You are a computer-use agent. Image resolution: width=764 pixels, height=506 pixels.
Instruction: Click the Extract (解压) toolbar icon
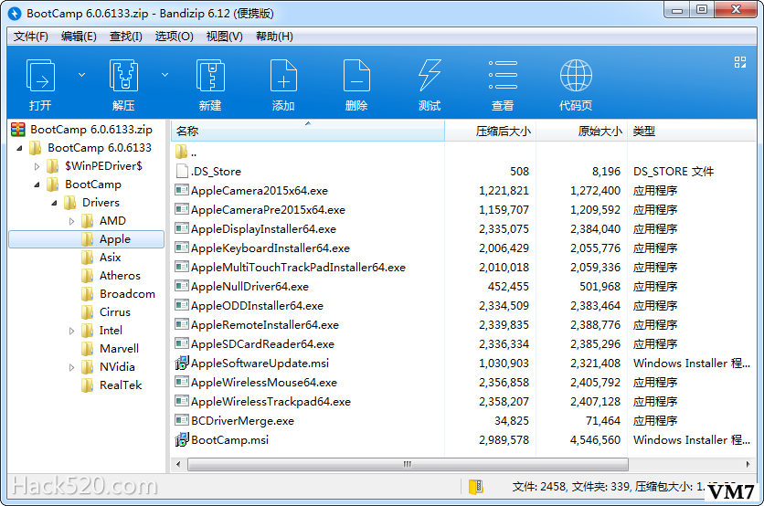point(123,76)
